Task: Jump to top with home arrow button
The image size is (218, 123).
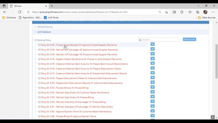Action: (213, 117)
